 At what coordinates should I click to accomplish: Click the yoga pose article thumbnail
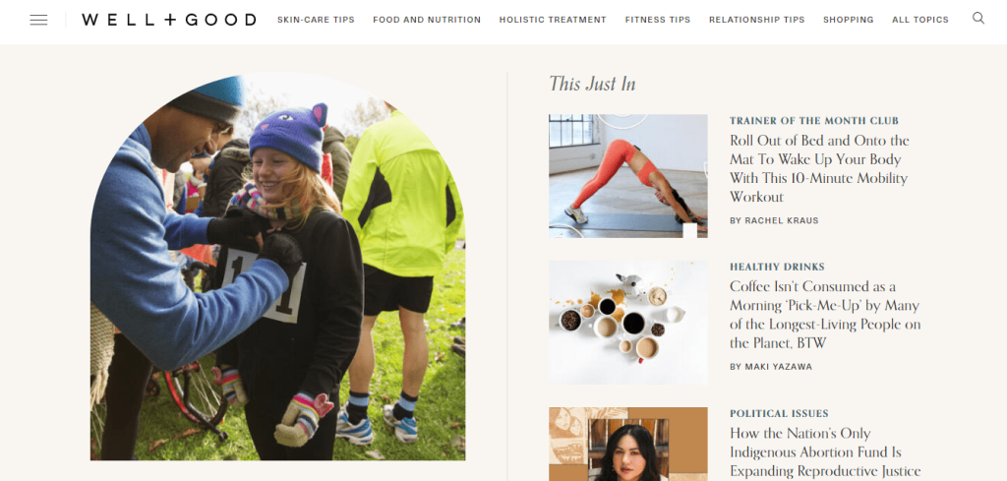point(628,176)
